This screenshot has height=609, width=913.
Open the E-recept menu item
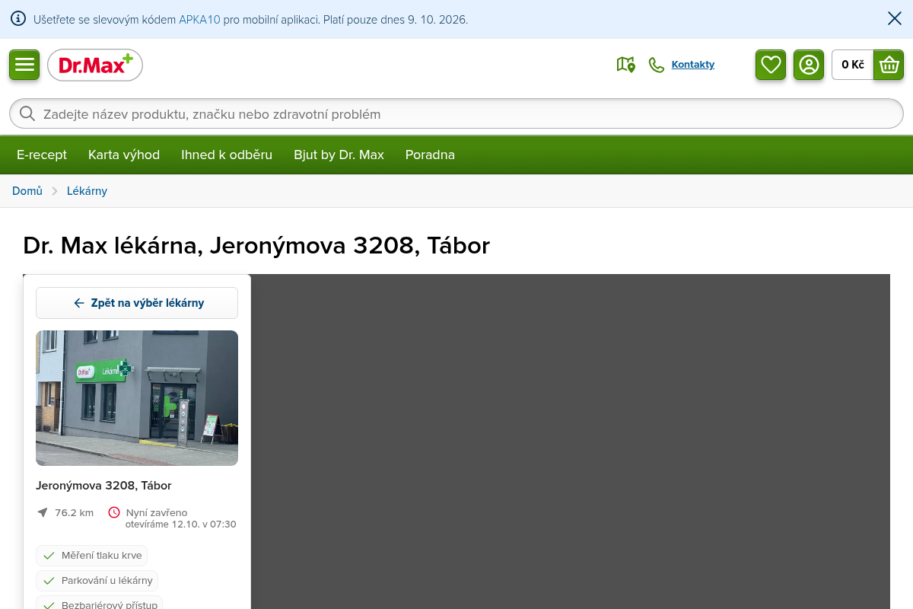point(42,155)
